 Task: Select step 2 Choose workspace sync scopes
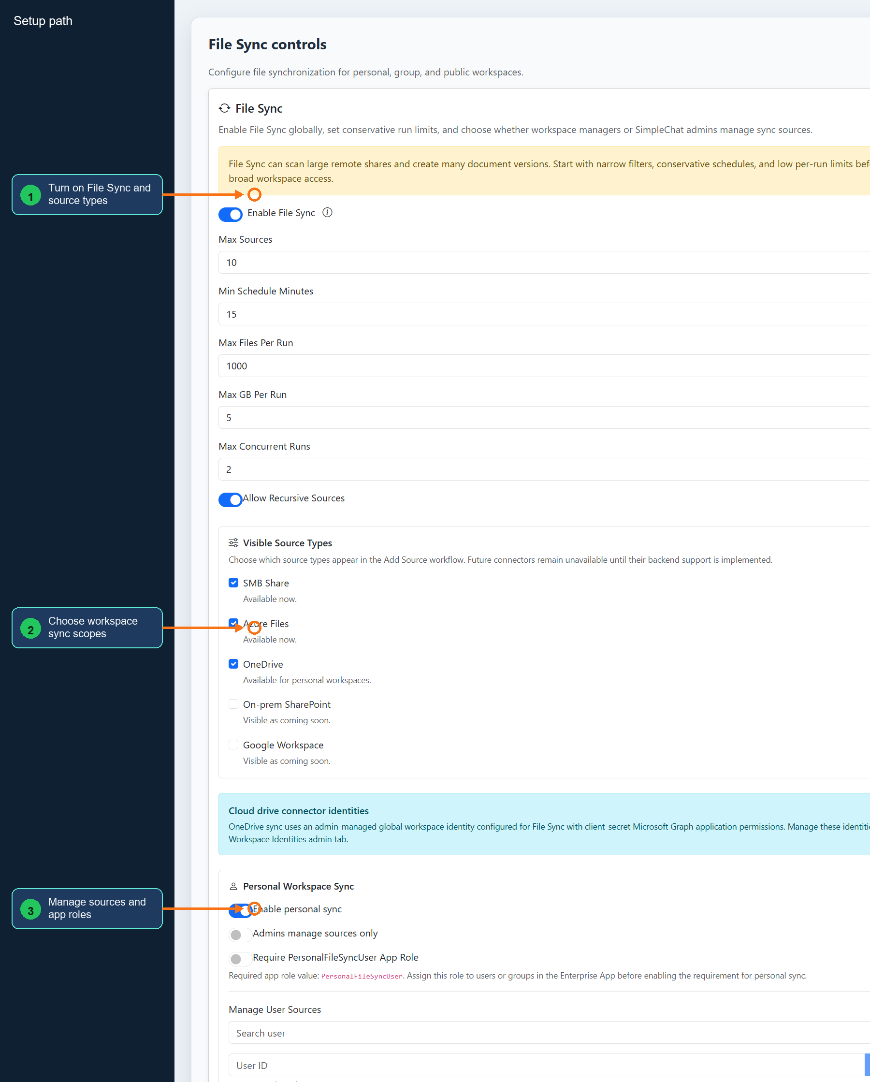[x=87, y=628]
